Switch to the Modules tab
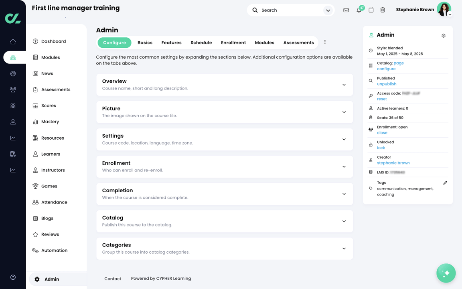This screenshot has height=289, width=462. 265,43
